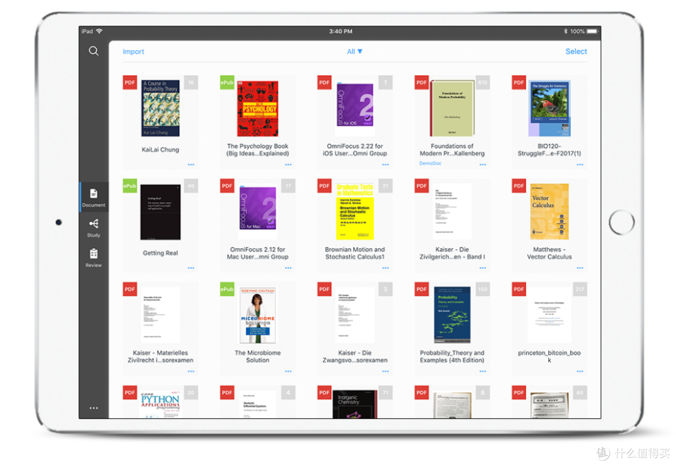This screenshot has height=467, width=676.
Task: Click the title text 'Getting Real'
Action: 160,253
